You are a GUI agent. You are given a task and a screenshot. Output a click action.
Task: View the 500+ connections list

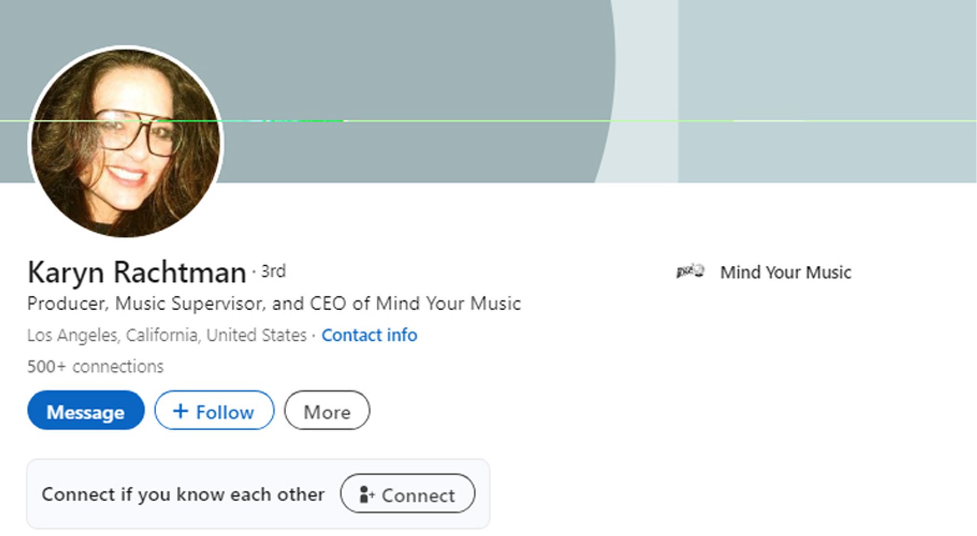(95, 366)
